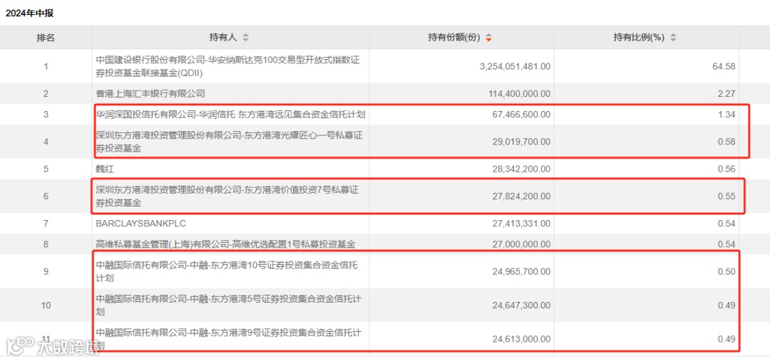
Task: Click share amount 28,342,200.00
Action: 520,169
